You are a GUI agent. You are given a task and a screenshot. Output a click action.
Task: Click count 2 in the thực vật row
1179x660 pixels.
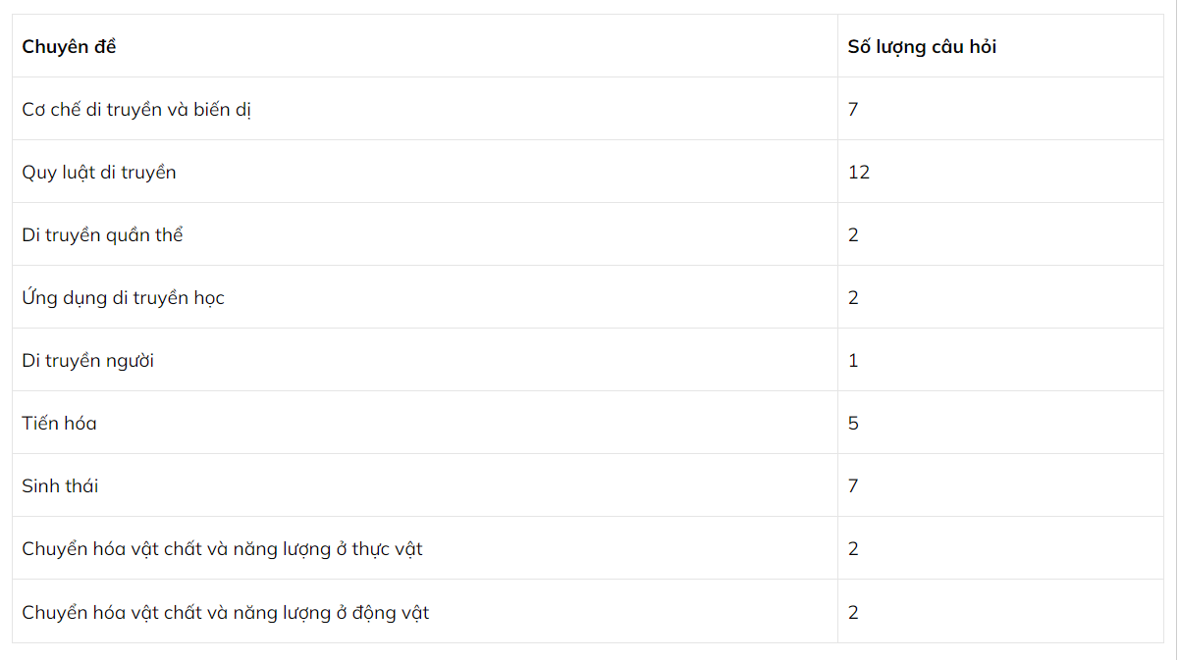coord(853,548)
